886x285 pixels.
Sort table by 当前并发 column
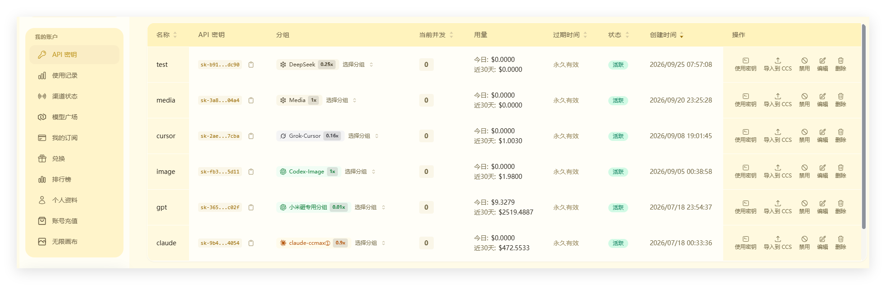[436, 35]
